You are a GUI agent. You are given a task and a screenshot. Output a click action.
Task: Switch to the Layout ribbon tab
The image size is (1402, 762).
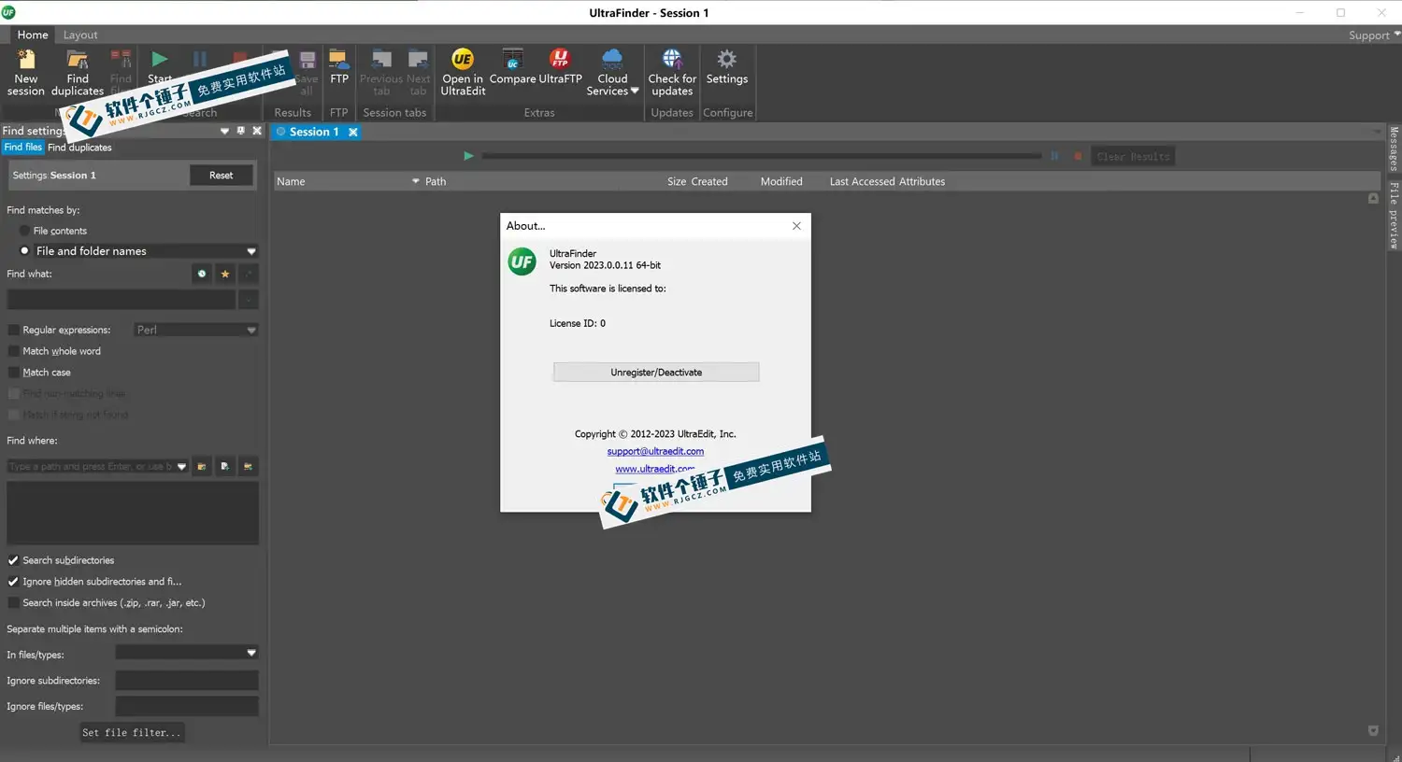pos(80,35)
